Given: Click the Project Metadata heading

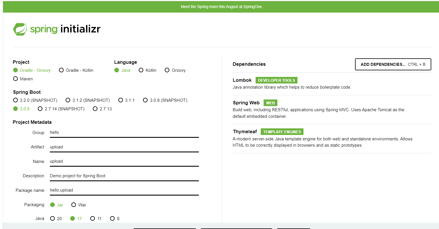Looking at the screenshot, I should [x=32, y=122].
